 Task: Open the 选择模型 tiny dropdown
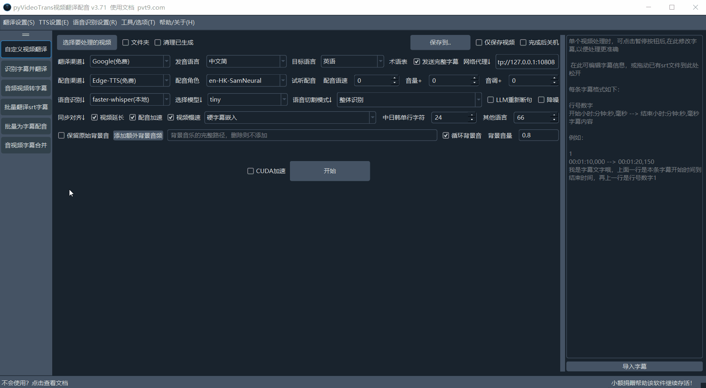[247, 100]
